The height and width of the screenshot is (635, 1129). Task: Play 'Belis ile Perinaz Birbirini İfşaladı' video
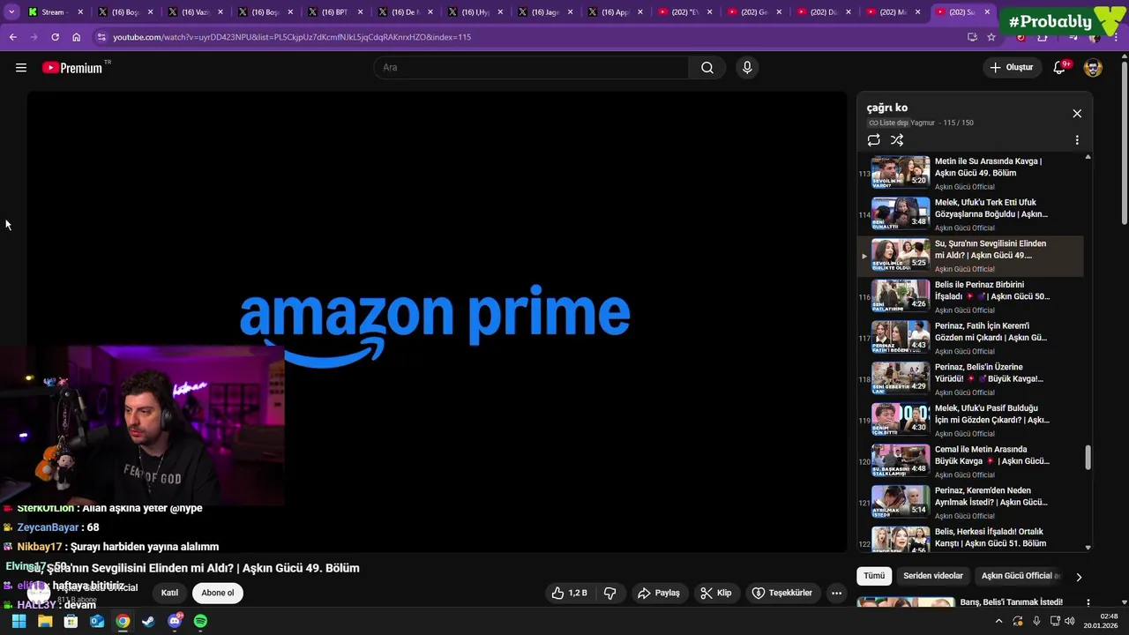[970, 296]
